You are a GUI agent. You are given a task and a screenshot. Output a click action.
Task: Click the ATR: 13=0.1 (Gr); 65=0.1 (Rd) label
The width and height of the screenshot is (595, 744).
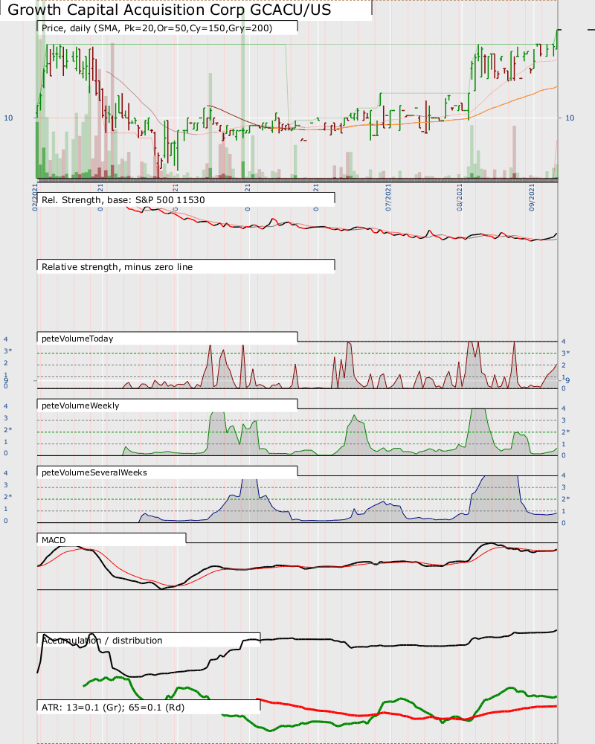113,707
